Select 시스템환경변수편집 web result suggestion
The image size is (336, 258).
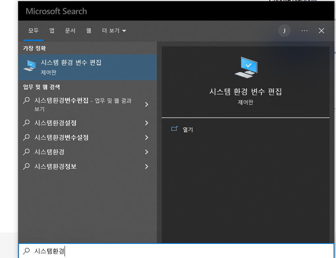point(88,104)
